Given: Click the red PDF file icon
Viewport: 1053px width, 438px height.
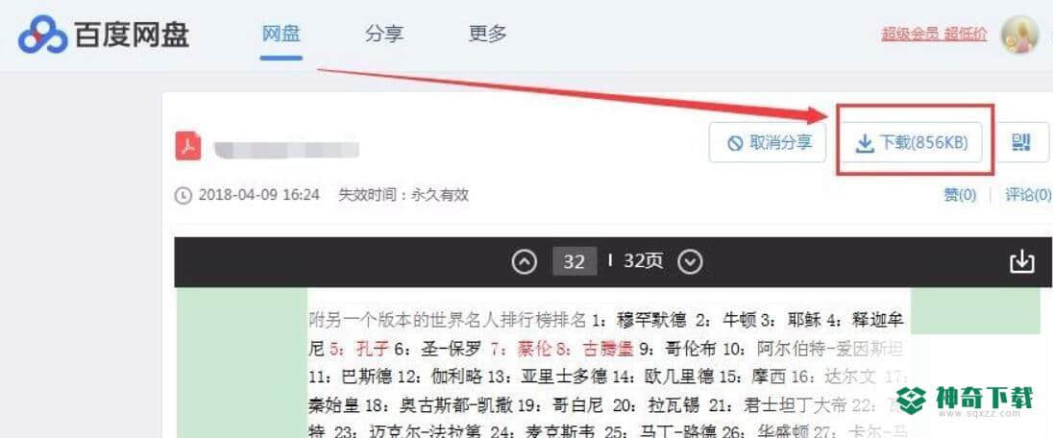Looking at the screenshot, I should pos(188,146).
